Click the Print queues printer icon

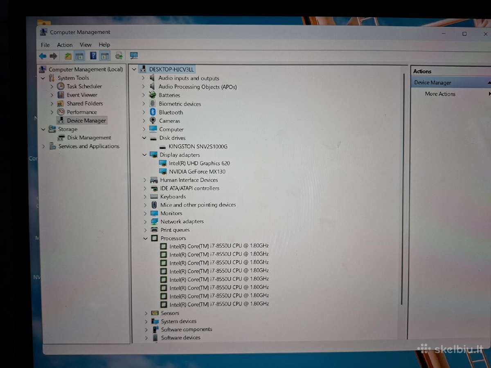click(x=154, y=230)
